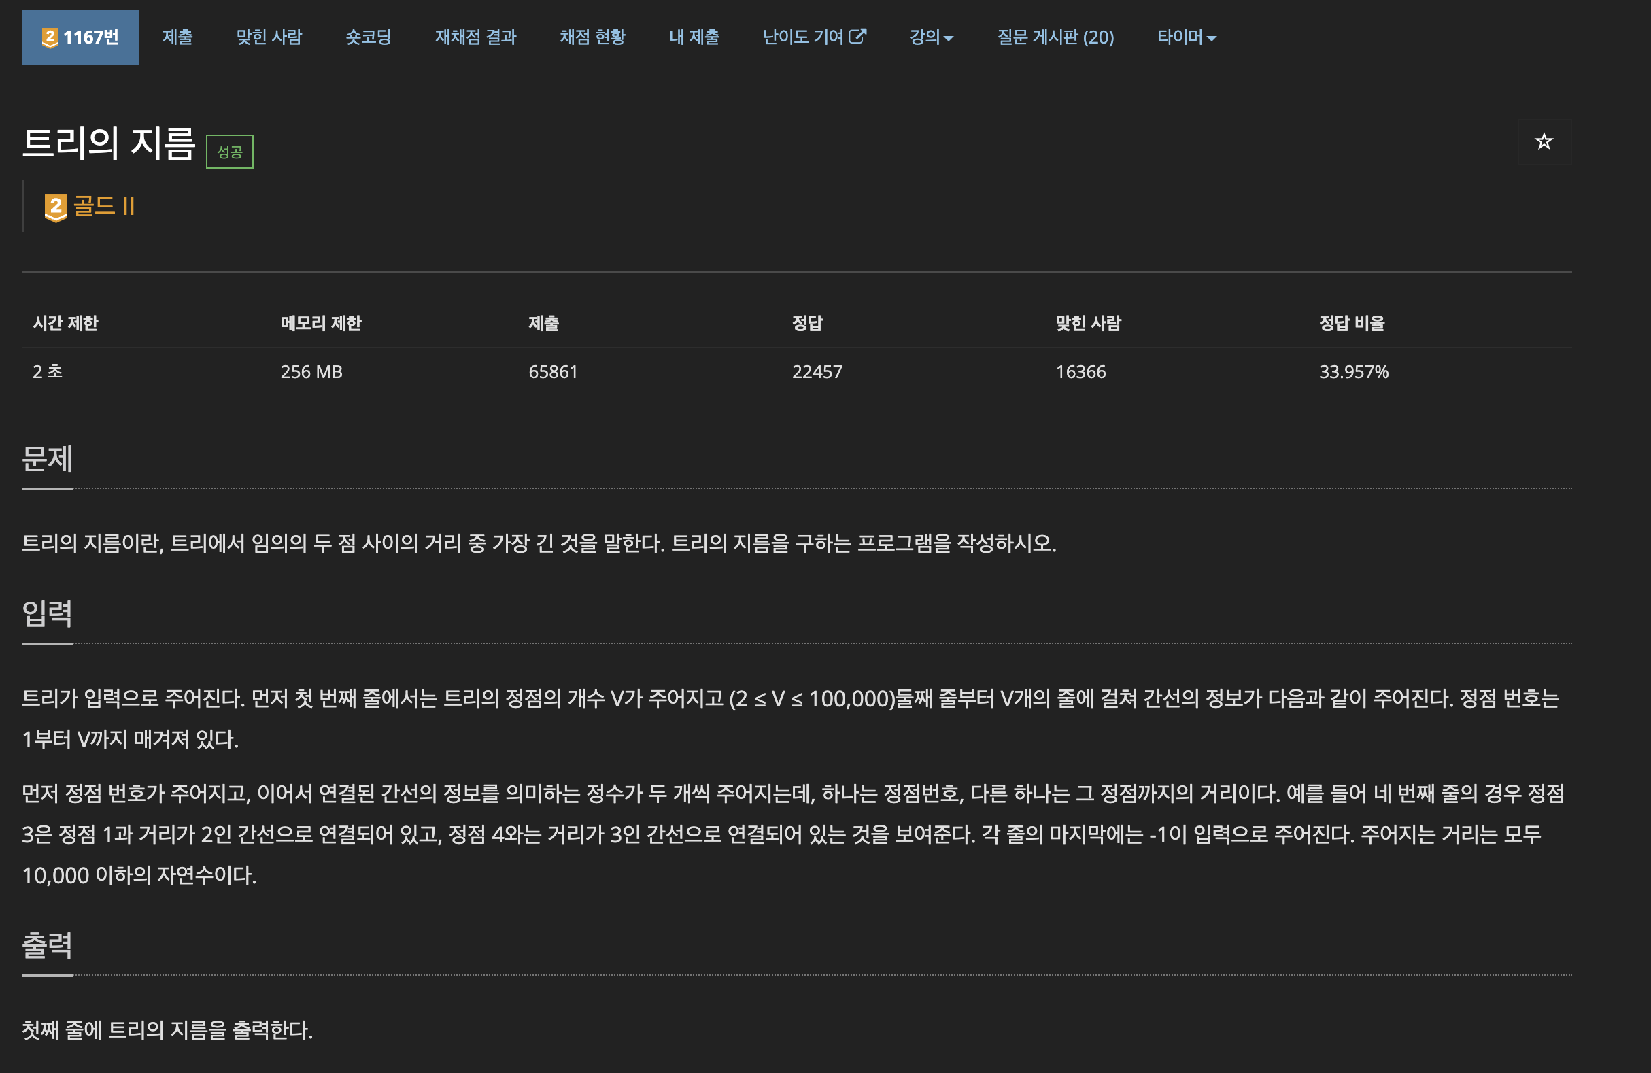This screenshot has height=1073, width=1651.
Task: Click the gold tier badge beside 골드 II
Action: pos(56,207)
